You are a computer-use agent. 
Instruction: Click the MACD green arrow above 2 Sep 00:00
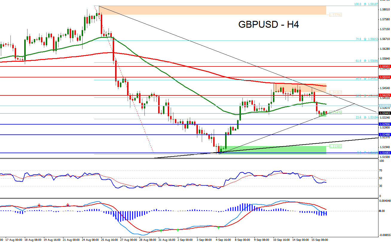click(x=178, y=230)
